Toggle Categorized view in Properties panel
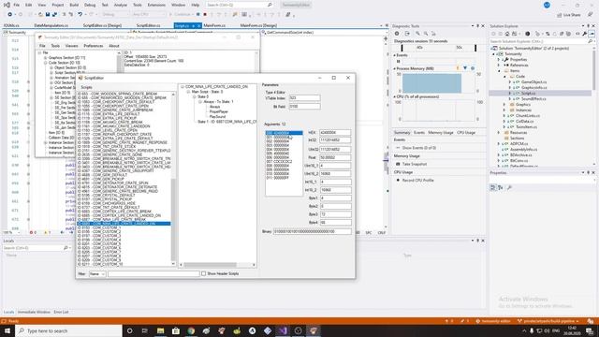Viewport: 599px width, 337px height. click(493, 187)
